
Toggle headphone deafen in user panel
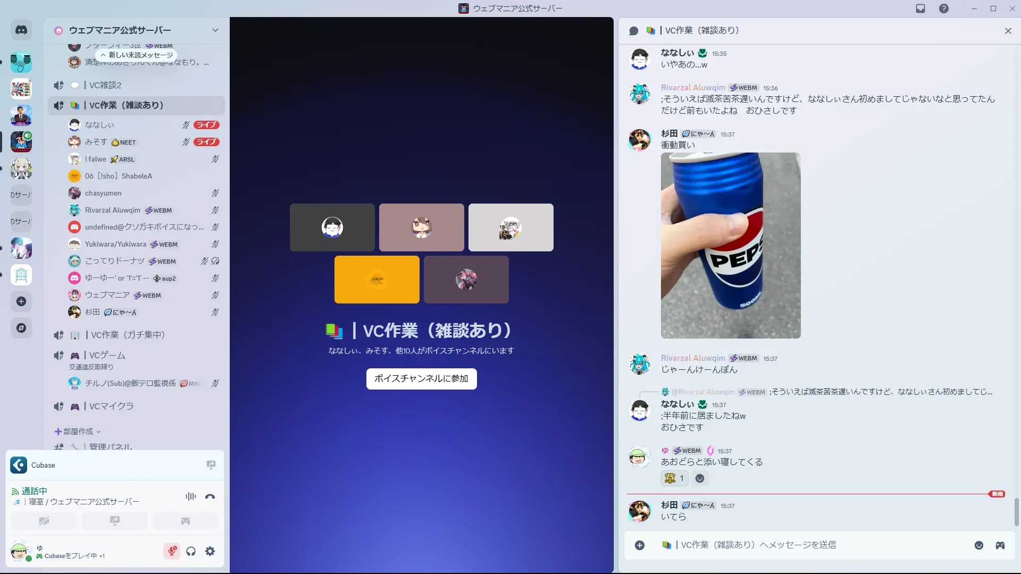click(x=191, y=551)
